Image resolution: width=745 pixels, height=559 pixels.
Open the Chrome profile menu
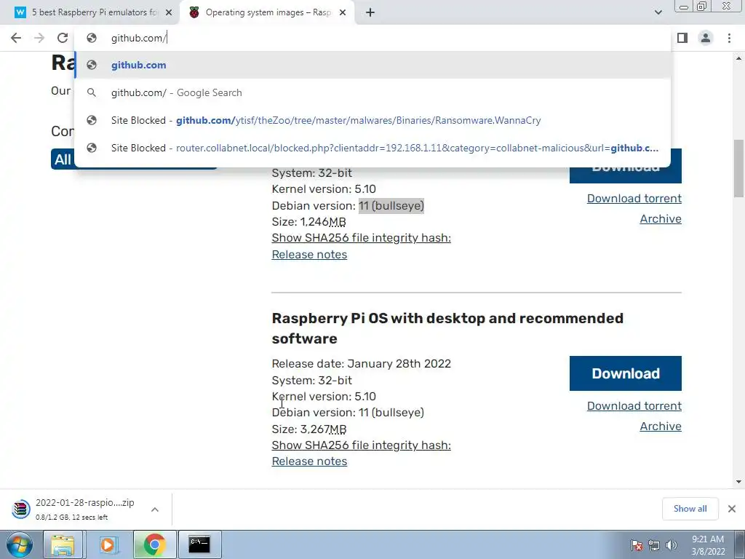pos(706,38)
